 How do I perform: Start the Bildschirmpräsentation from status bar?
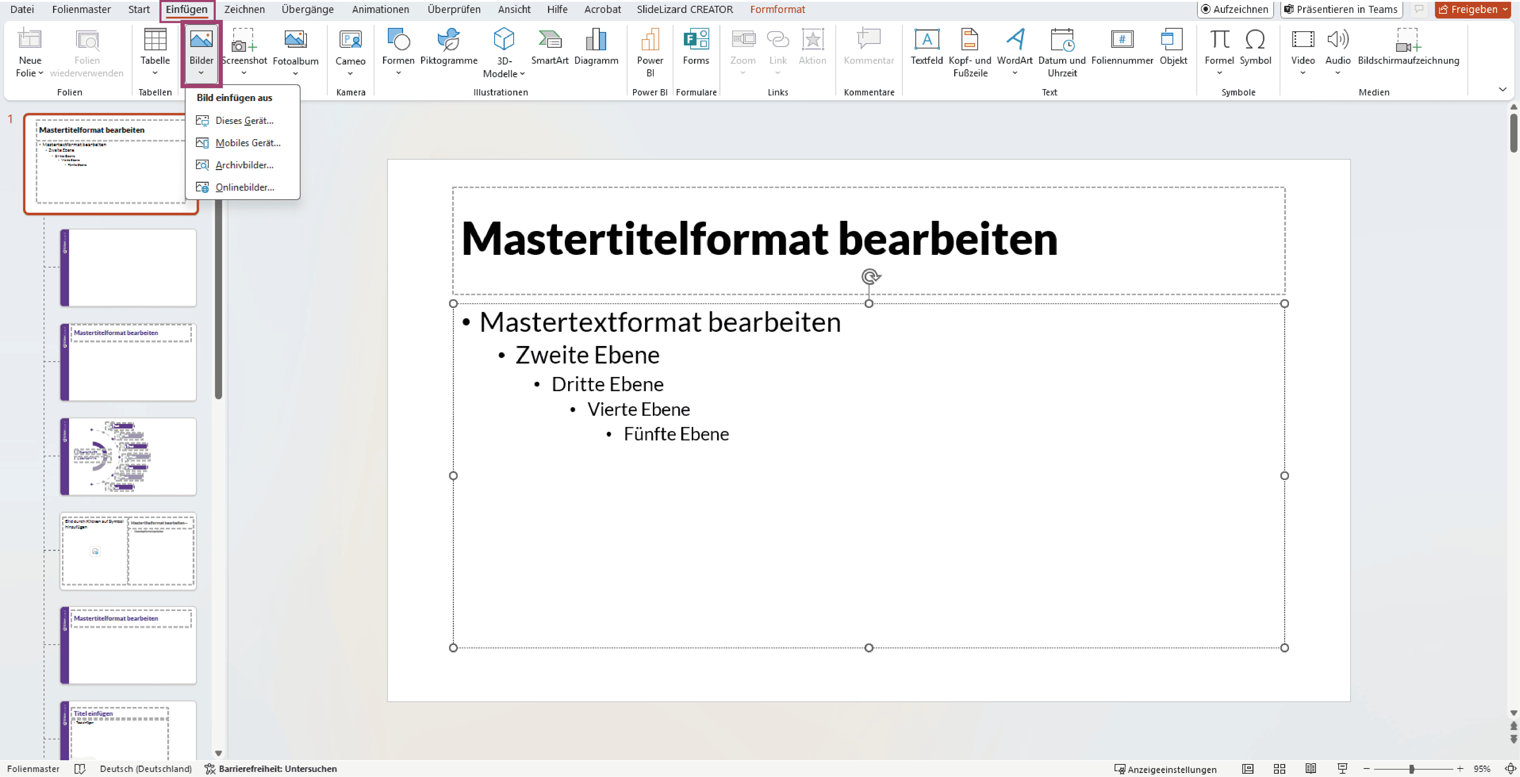click(x=1342, y=769)
